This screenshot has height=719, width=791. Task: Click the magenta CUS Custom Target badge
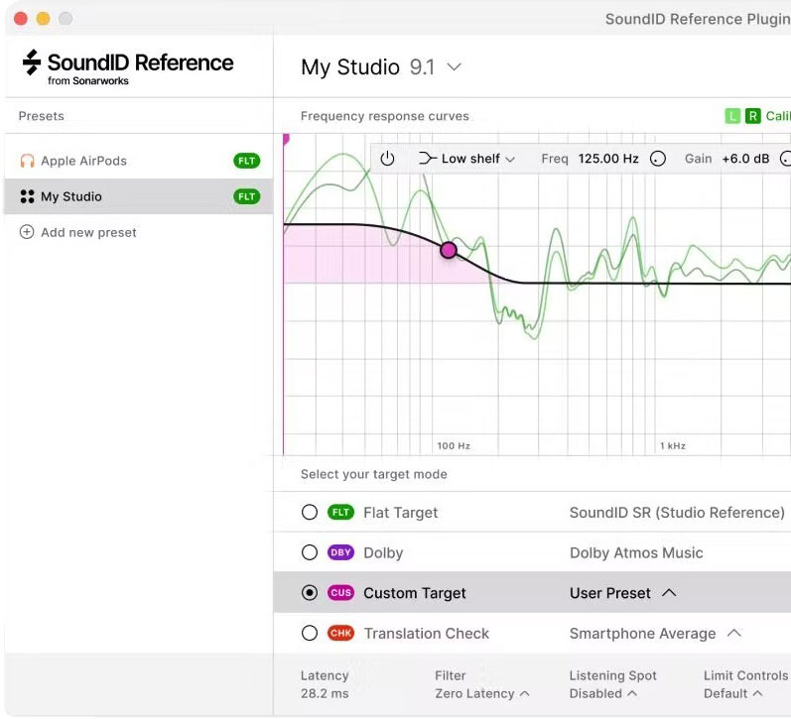pyautogui.click(x=341, y=592)
